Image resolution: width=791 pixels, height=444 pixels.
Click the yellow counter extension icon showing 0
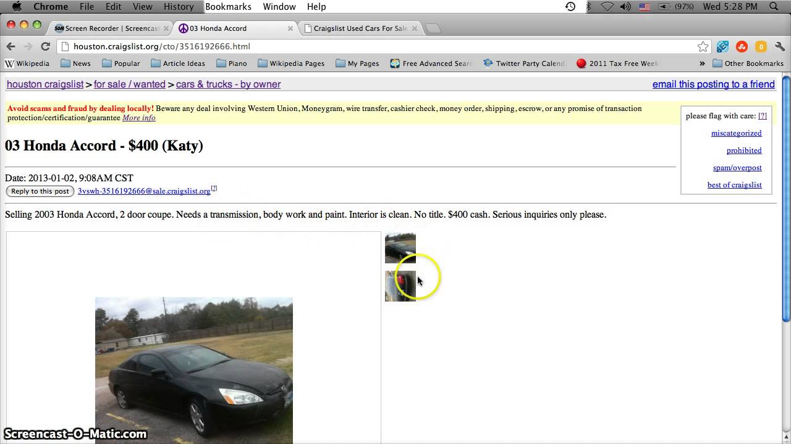point(761,46)
